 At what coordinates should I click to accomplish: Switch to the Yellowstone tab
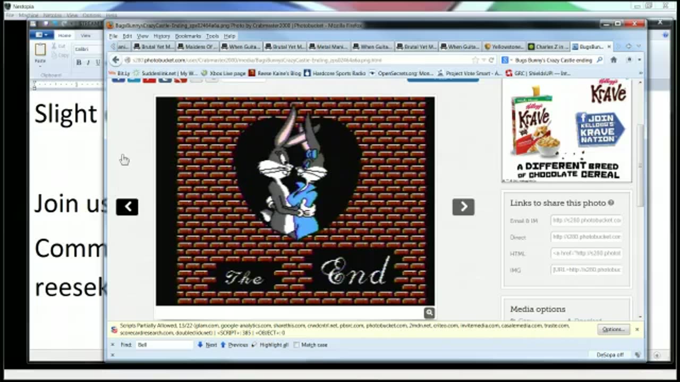coord(504,47)
